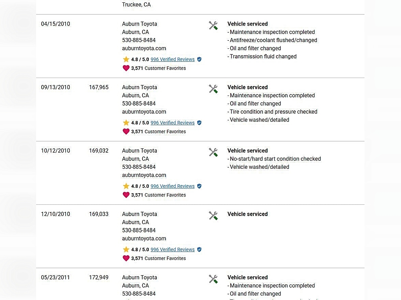The image size is (401, 300).
Task: Open 996 Verified Reviews link for 09/13/2010
Action: (172, 123)
